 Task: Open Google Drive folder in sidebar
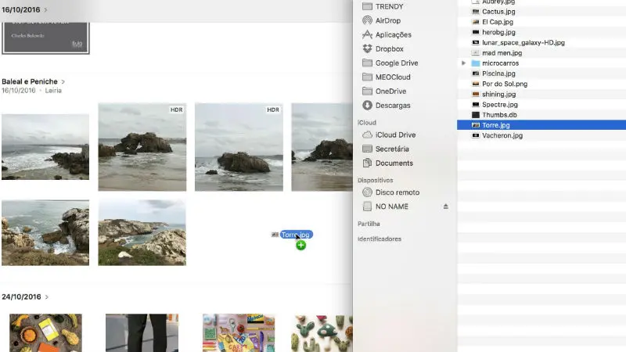click(x=390, y=63)
